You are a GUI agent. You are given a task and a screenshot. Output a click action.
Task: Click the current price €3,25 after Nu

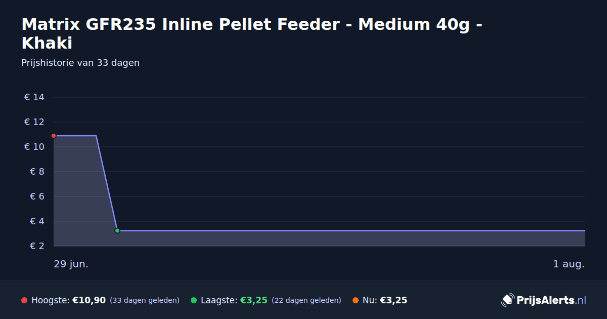pos(394,300)
